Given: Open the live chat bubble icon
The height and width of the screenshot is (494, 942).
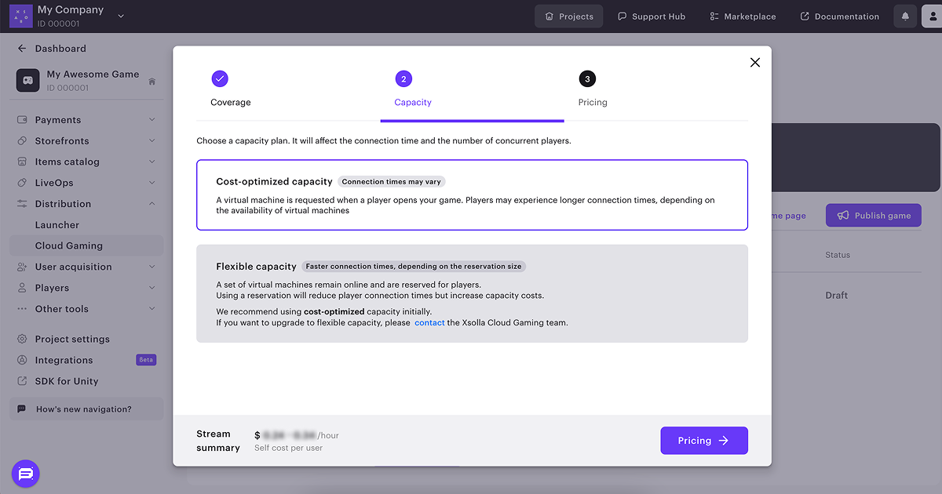Looking at the screenshot, I should coord(25,474).
